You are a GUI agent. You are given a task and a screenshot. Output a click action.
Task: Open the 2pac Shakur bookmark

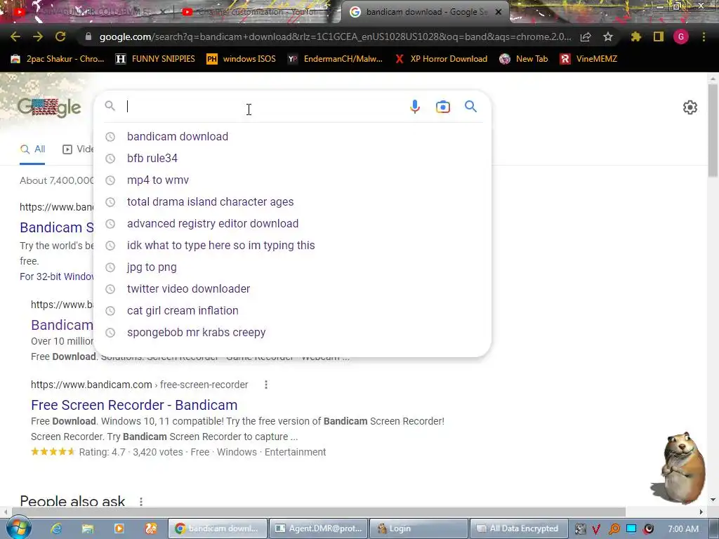[58, 59]
